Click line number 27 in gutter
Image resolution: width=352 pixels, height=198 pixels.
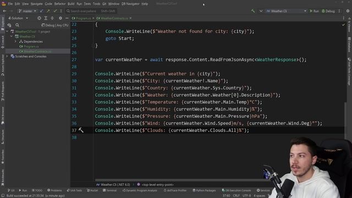click(74, 59)
